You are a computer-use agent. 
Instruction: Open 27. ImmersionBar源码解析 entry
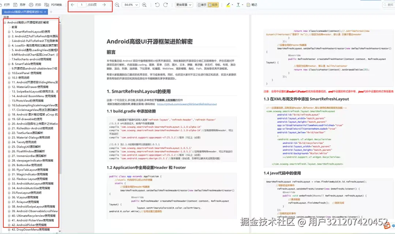coord(29,156)
